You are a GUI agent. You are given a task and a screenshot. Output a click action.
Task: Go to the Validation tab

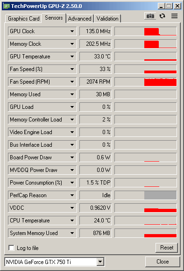tap(107, 19)
